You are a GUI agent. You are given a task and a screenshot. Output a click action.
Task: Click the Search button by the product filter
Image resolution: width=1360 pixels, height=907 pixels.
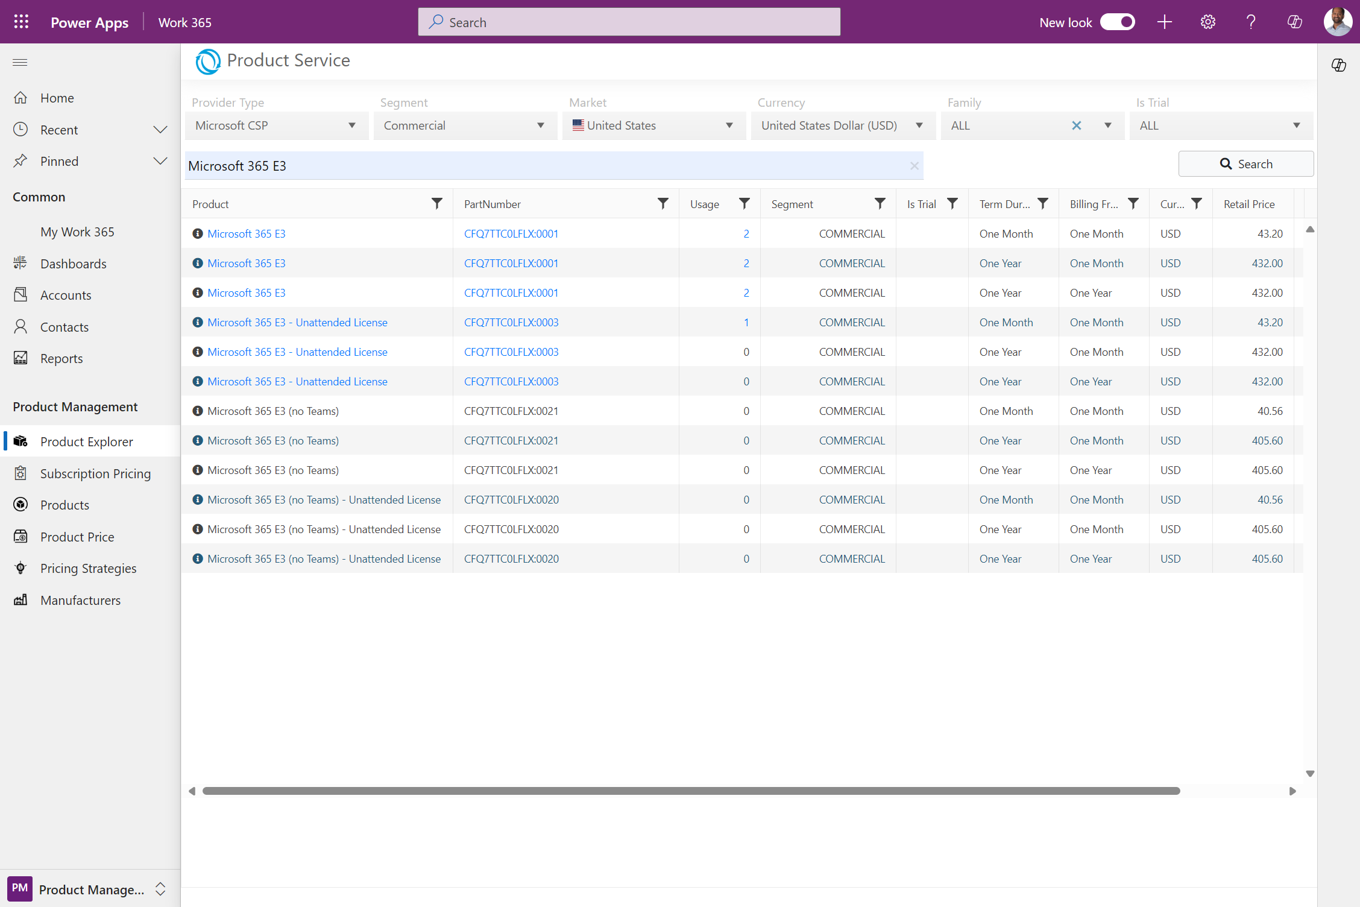(x=1245, y=164)
